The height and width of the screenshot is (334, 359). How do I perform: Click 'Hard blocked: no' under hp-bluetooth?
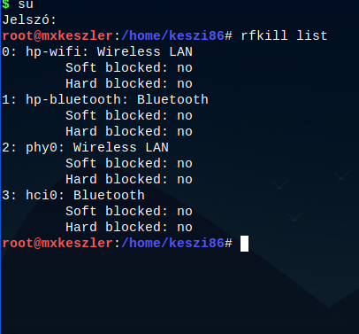tap(129, 132)
